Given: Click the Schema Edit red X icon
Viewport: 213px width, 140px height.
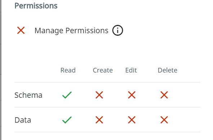Looking at the screenshot, I should click(132, 95).
